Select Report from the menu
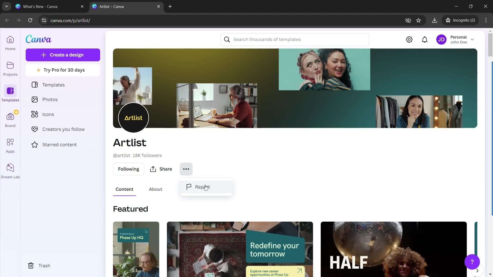 point(206,187)
